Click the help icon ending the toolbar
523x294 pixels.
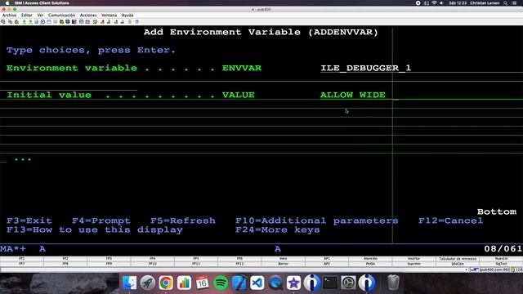136,22
